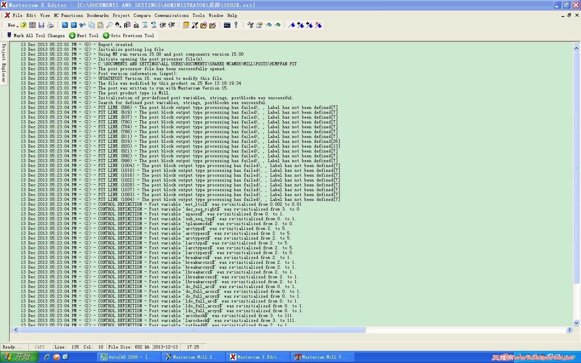Click the horizontal scrollbar right arrow
Image resolution: width=581 pixels, height=363 pixels.
click(x=569, y=330)
